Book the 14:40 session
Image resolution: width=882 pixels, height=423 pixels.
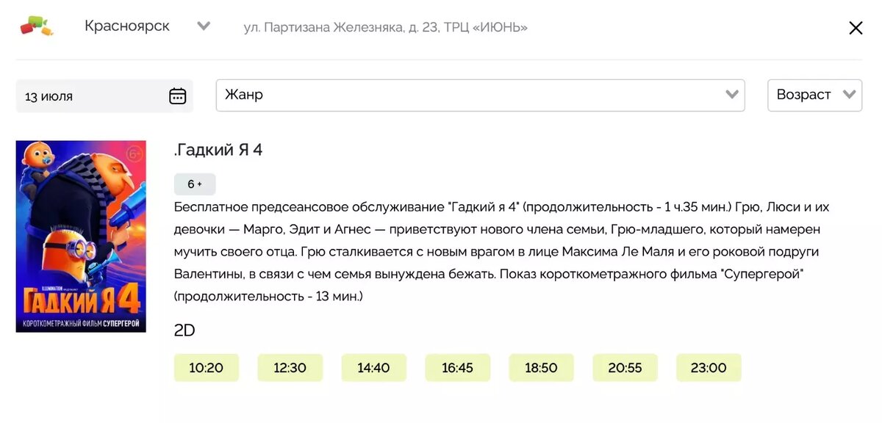pos(374,367)
